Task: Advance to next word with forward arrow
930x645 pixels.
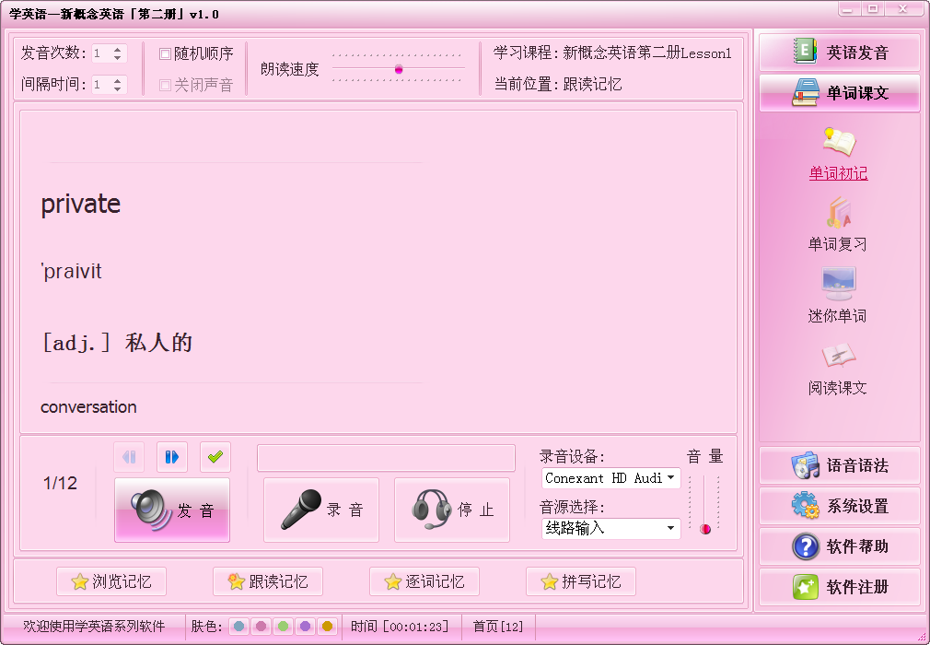Action: 172,457
